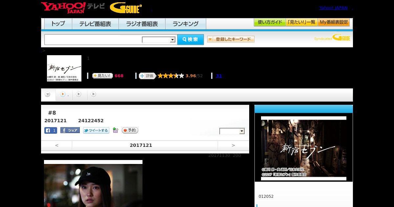The height and width of the screenshot is (207, 394).
Task: Go to next date with > arrow
Action: pos(233,145)
